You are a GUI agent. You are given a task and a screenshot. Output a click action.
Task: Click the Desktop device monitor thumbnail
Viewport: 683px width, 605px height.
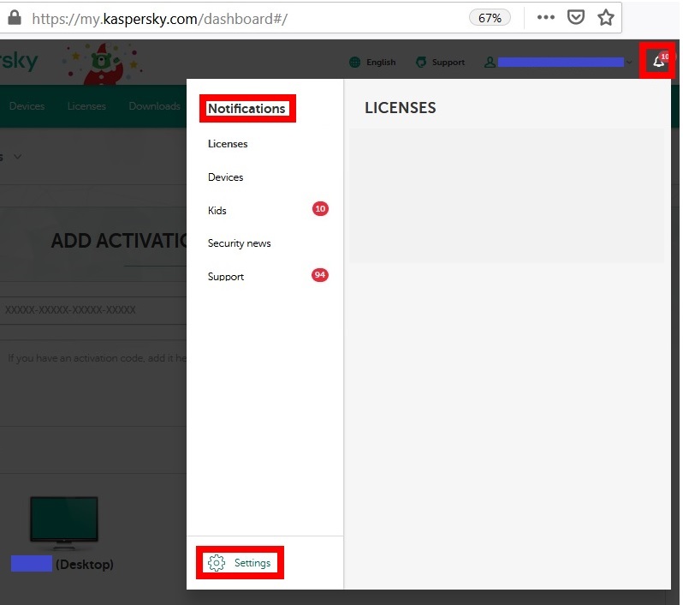tap(64, 523)
